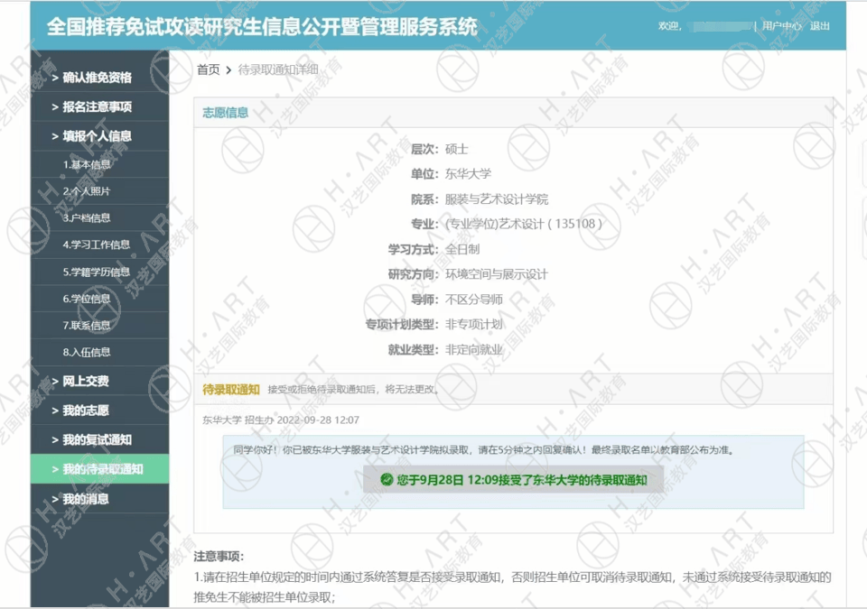Open 8.入伍信息 submenu item
Viewport: 867px width, 609px height.
(88, 352)
